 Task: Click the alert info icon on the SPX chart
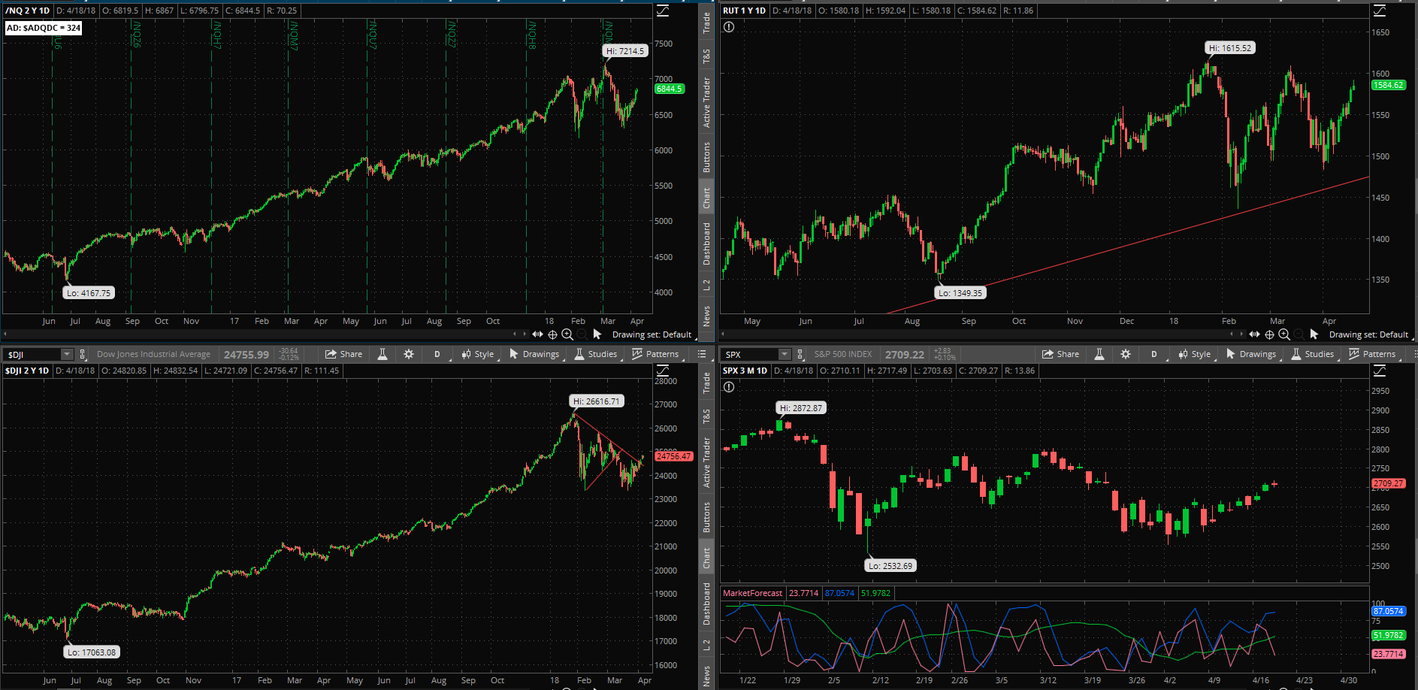[x=729, y=387]
